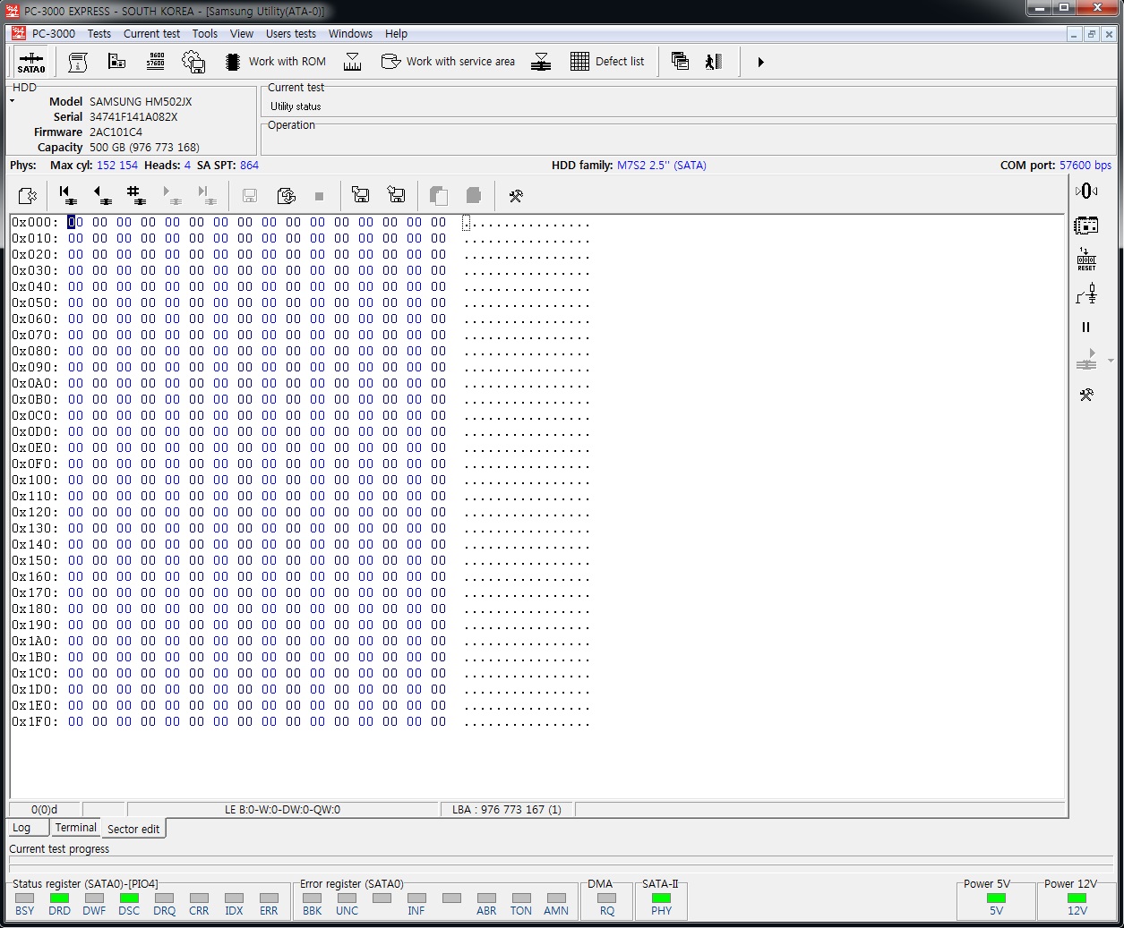Screen dimensions: 1124x928
Task: Click the 5V power indicator
Action: click(996, 898)
